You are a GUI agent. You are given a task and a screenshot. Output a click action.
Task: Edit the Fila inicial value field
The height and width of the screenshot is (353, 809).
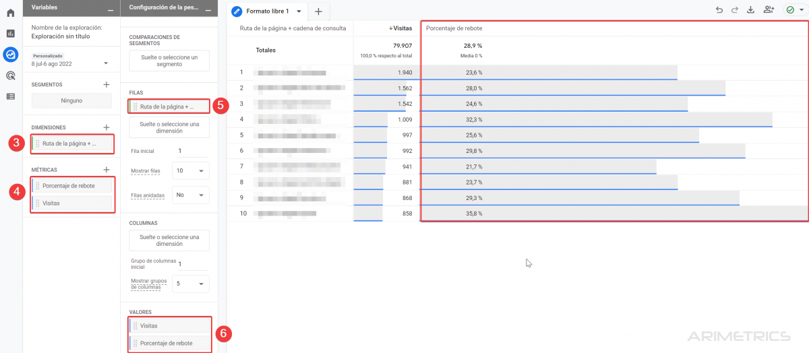(191, 151)
